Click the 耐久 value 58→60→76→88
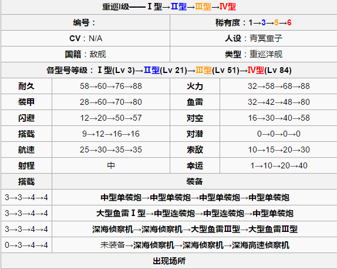Viewport: 337px width, 269px height. 111,86
